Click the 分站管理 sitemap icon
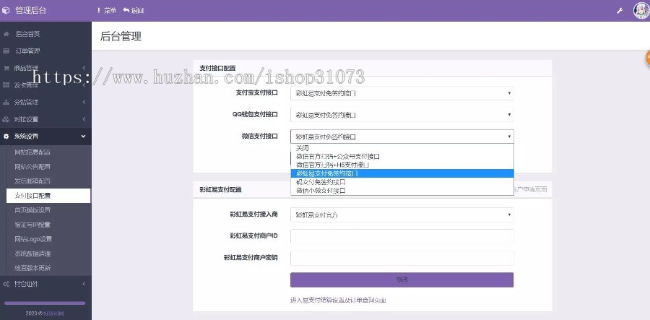The image size is (650, 320). (6, 102)
